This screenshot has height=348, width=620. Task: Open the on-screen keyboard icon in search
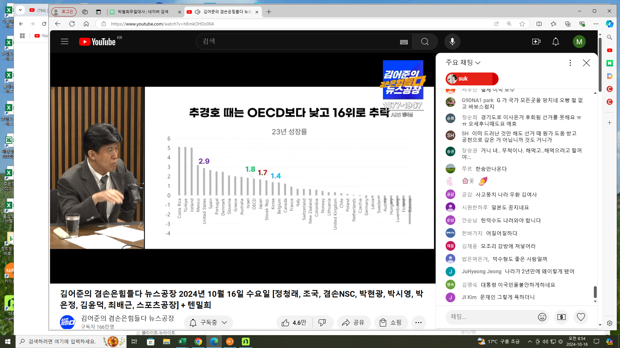coord(404,42)
